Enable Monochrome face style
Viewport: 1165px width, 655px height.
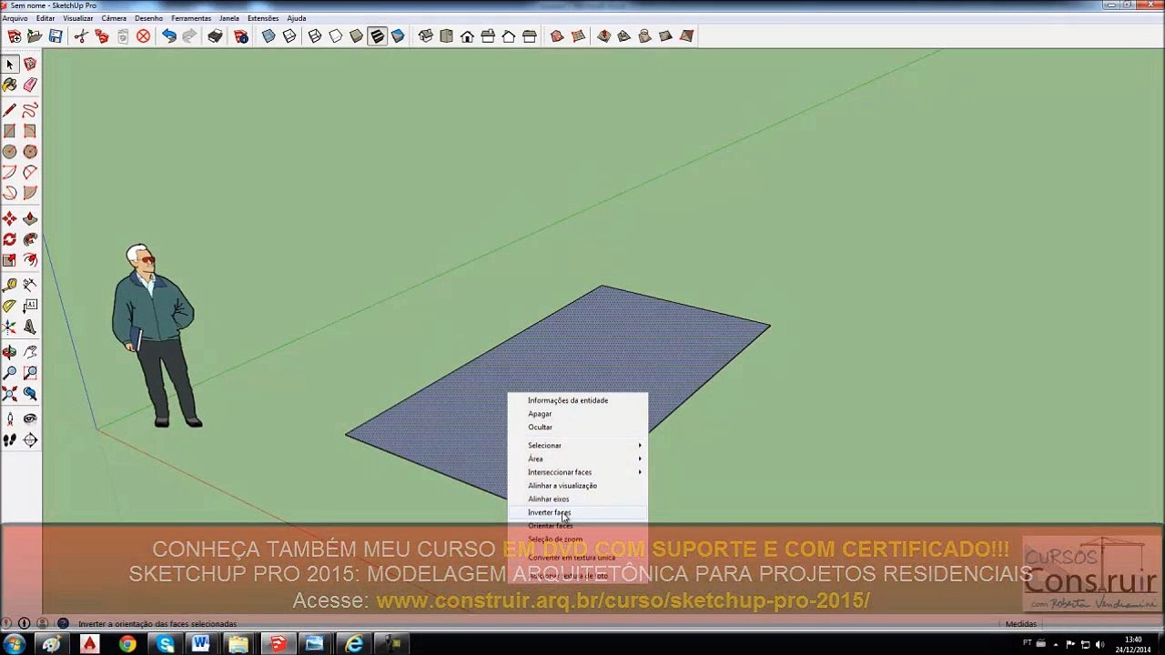click(x=398, y=36)
